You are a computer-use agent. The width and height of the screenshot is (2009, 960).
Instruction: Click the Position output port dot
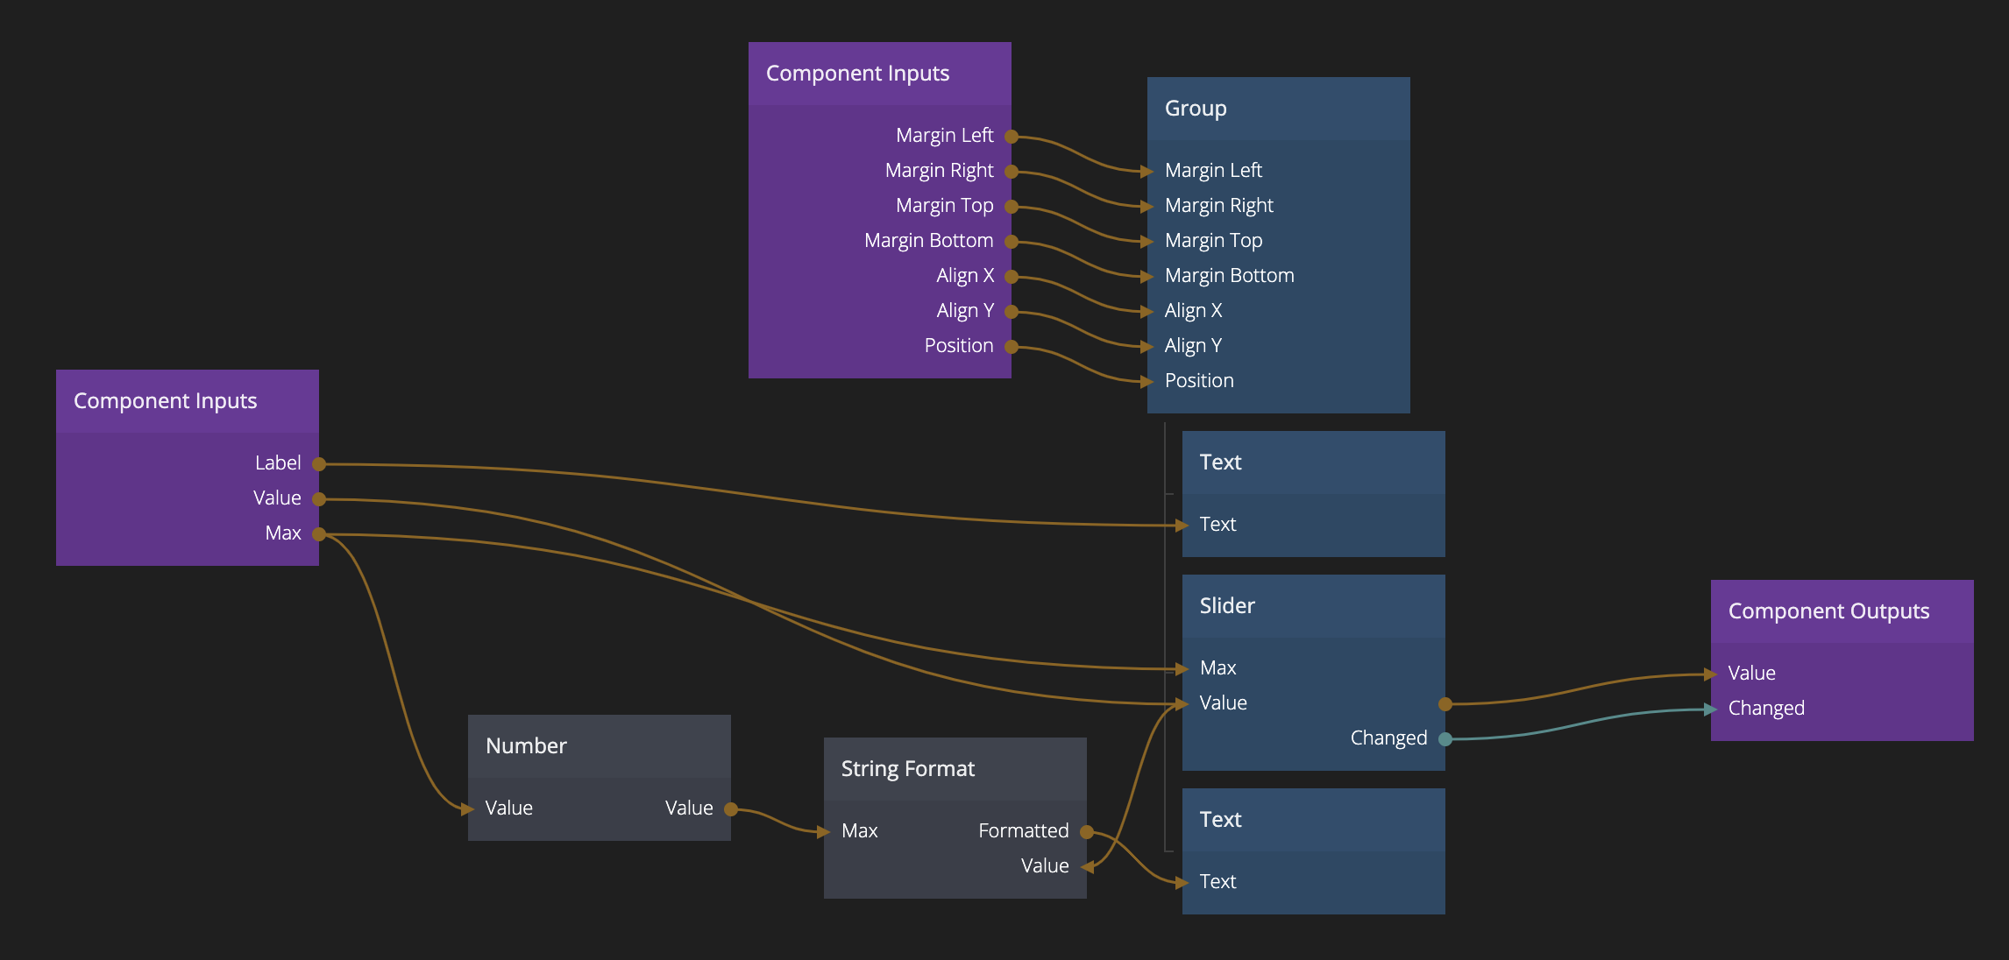(x=1011, y=347)
